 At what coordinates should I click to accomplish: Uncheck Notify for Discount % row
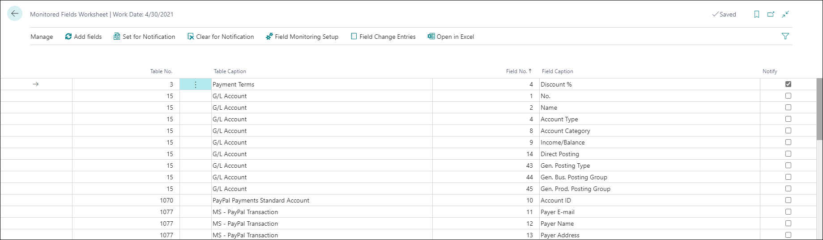pyautogui.click(x=788, y=84)
